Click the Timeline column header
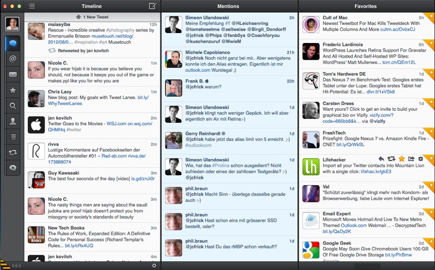The width and height of the screenshot is (435, 270). point(91,6)
